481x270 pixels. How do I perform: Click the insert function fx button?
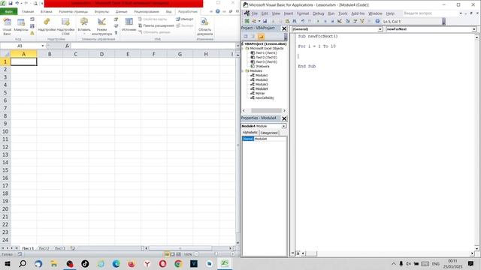[x=67, y=46]
